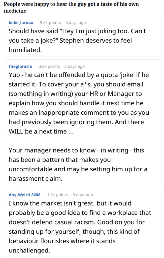The width and height of the screenshot is (164, 258).
Task: Click Any_Weird_8686 comment '3 days ago' timestamp
Action: [x=83, y=195]
